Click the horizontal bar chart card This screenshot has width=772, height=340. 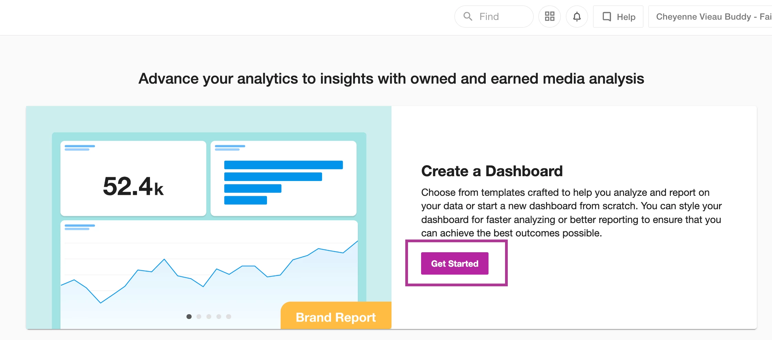(283, 178)
